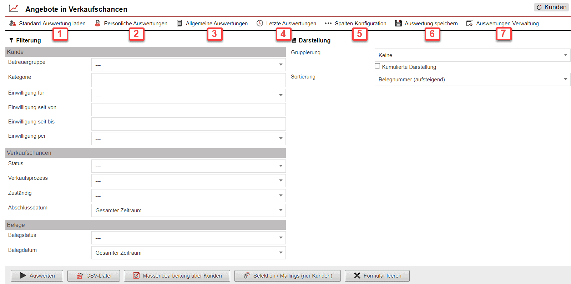This screenshot has height=284, width=571.
Task: Click the refresh icon next to Kunden
Action: pos(539,7)
